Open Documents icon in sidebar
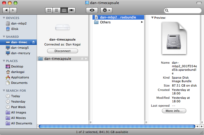Screen dimensions: 204x135 coord(8,83)
